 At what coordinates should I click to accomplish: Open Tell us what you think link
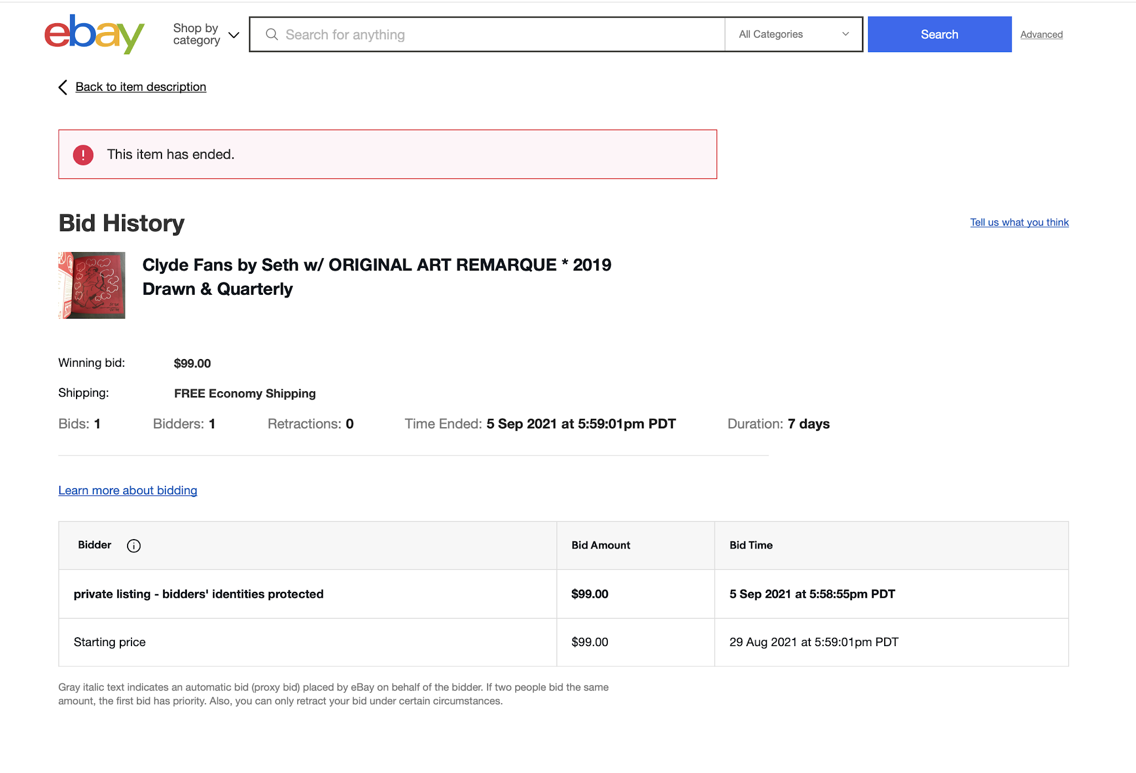click(1019, 222)
